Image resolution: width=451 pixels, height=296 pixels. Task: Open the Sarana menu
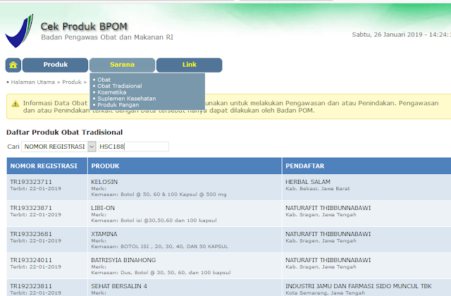tap(122, 65)
